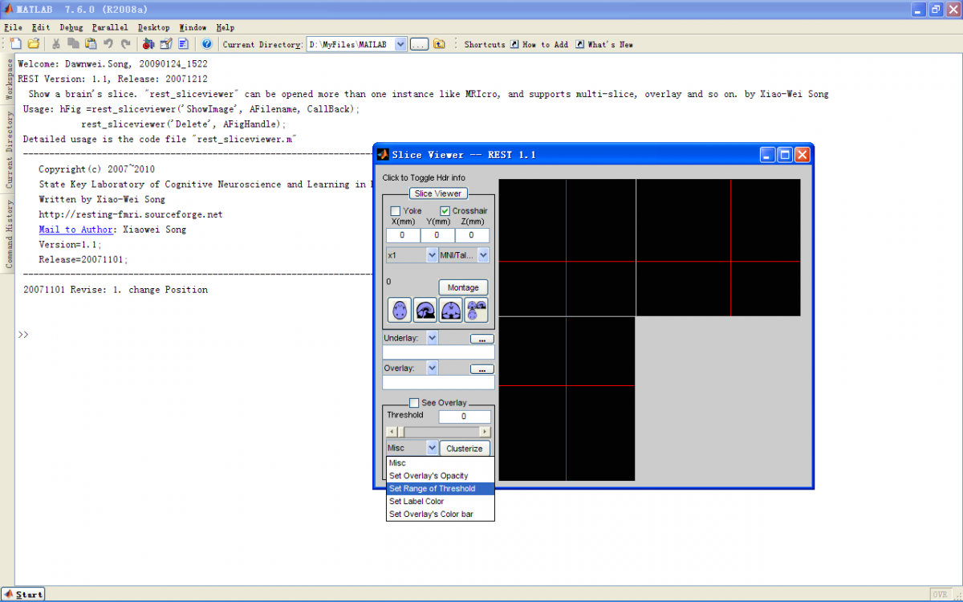The image size is (963, 602).
Task: Click the Copy toolbar icon
Action: tap(74, 44)
